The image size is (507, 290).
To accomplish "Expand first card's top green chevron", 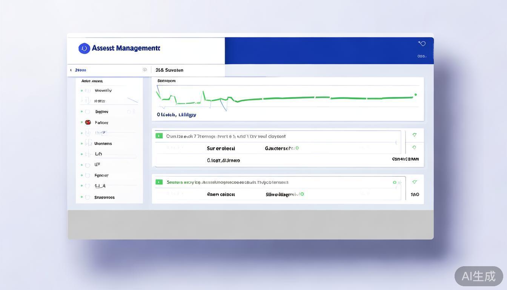I will pos(415,135).
